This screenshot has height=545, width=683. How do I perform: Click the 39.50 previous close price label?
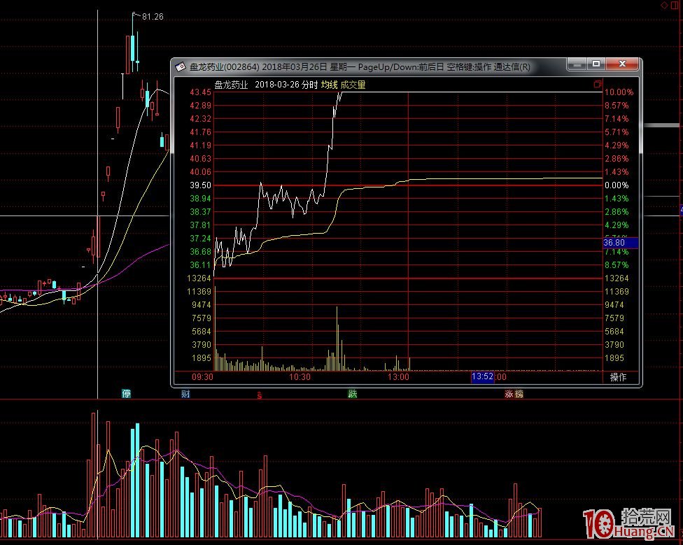pos(200,185)
